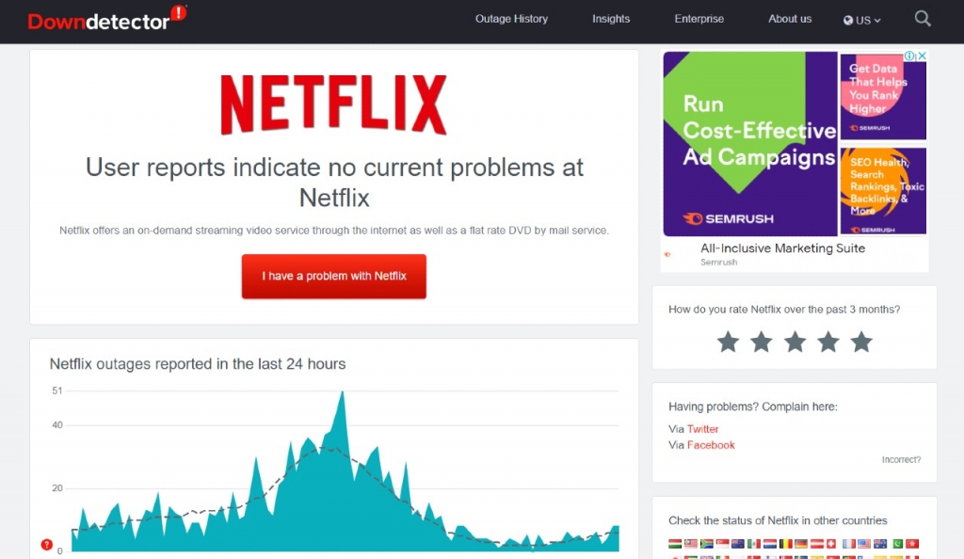Open Outage History in navigation

click(511, 19)
